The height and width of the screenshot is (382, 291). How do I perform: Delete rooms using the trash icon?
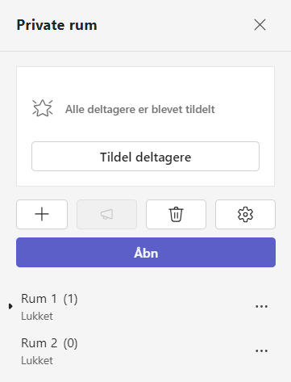click(176, 214)
